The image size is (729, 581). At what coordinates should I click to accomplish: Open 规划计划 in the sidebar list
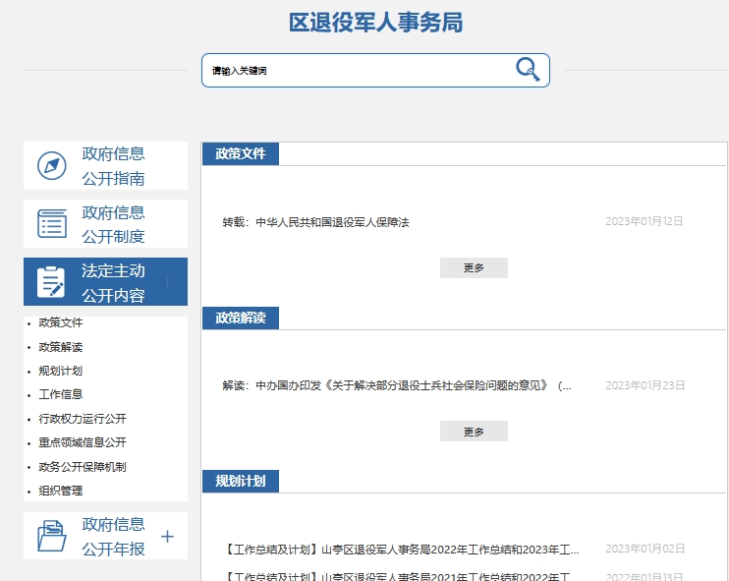(61, 371)
